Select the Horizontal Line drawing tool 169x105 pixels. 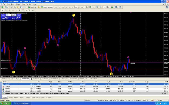coord(13,10)
